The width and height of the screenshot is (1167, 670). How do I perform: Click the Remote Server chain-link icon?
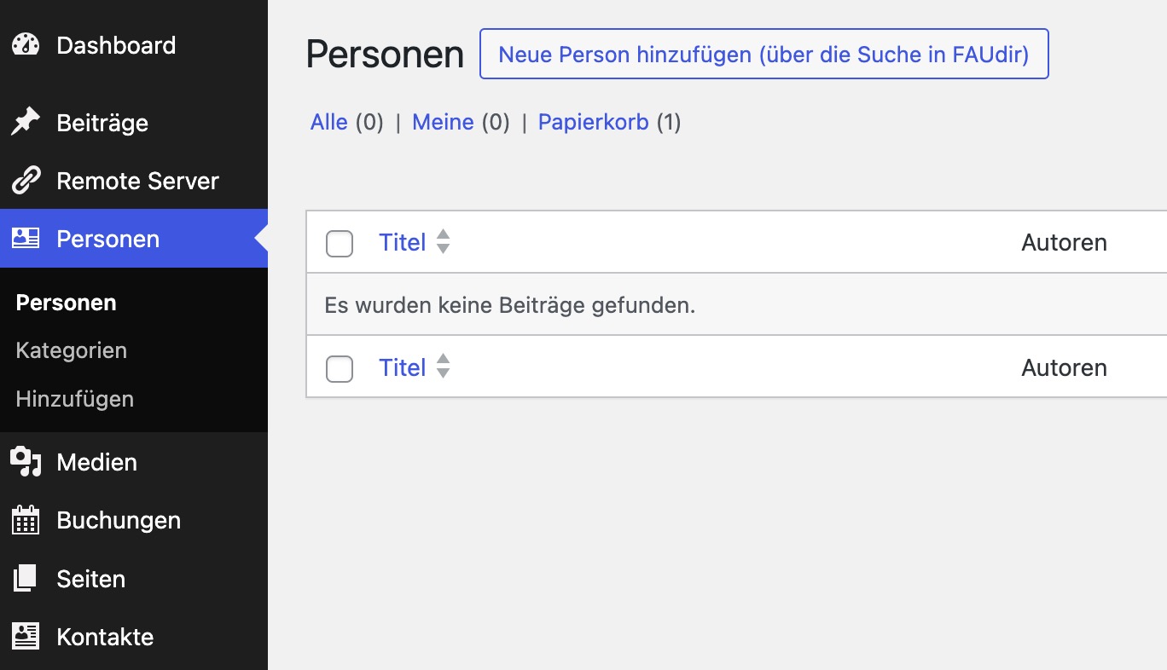[x=26, y=181]
